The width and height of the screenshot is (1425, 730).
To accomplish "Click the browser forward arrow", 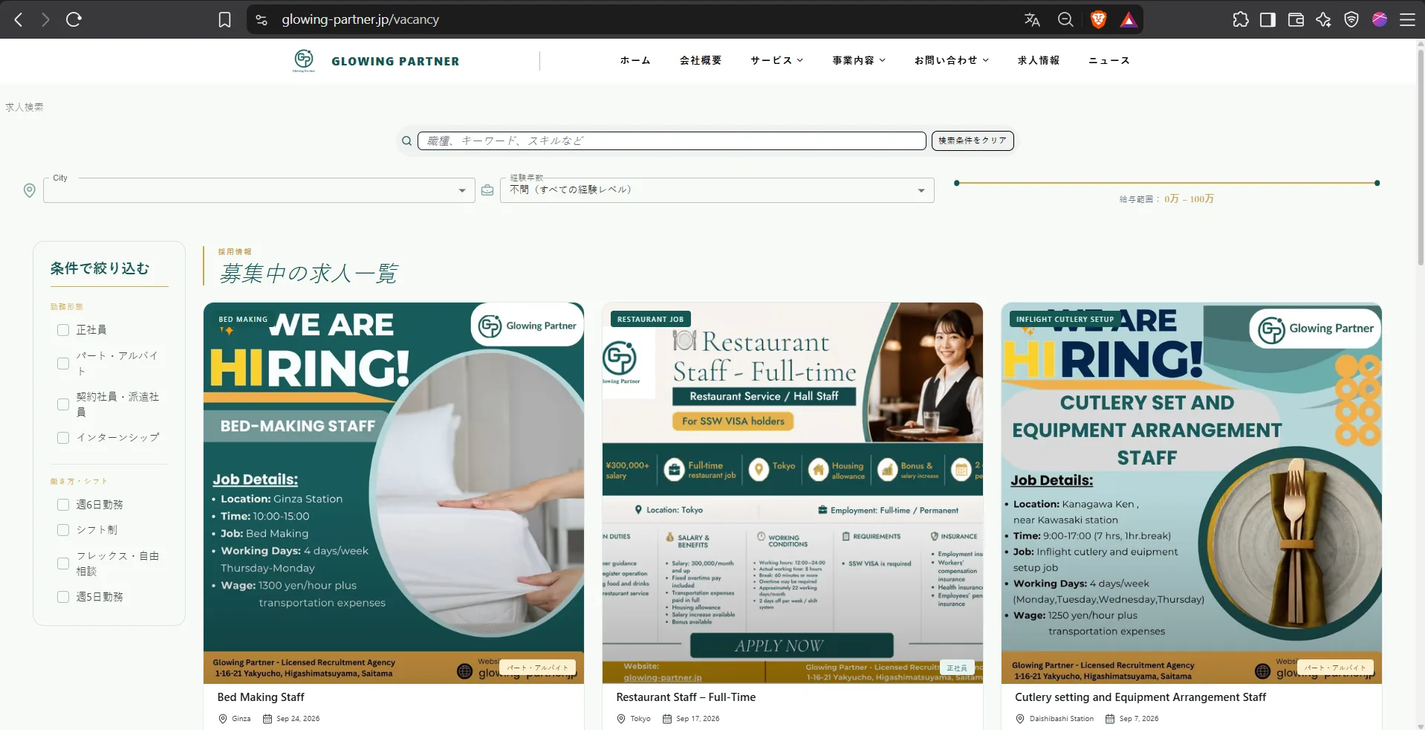I will [45, 20].
